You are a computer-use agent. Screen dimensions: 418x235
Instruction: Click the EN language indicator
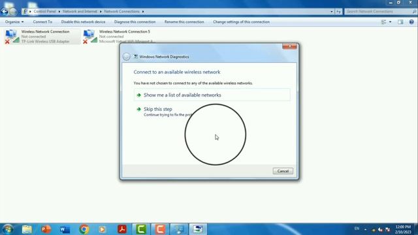click(x=357, y=228)
